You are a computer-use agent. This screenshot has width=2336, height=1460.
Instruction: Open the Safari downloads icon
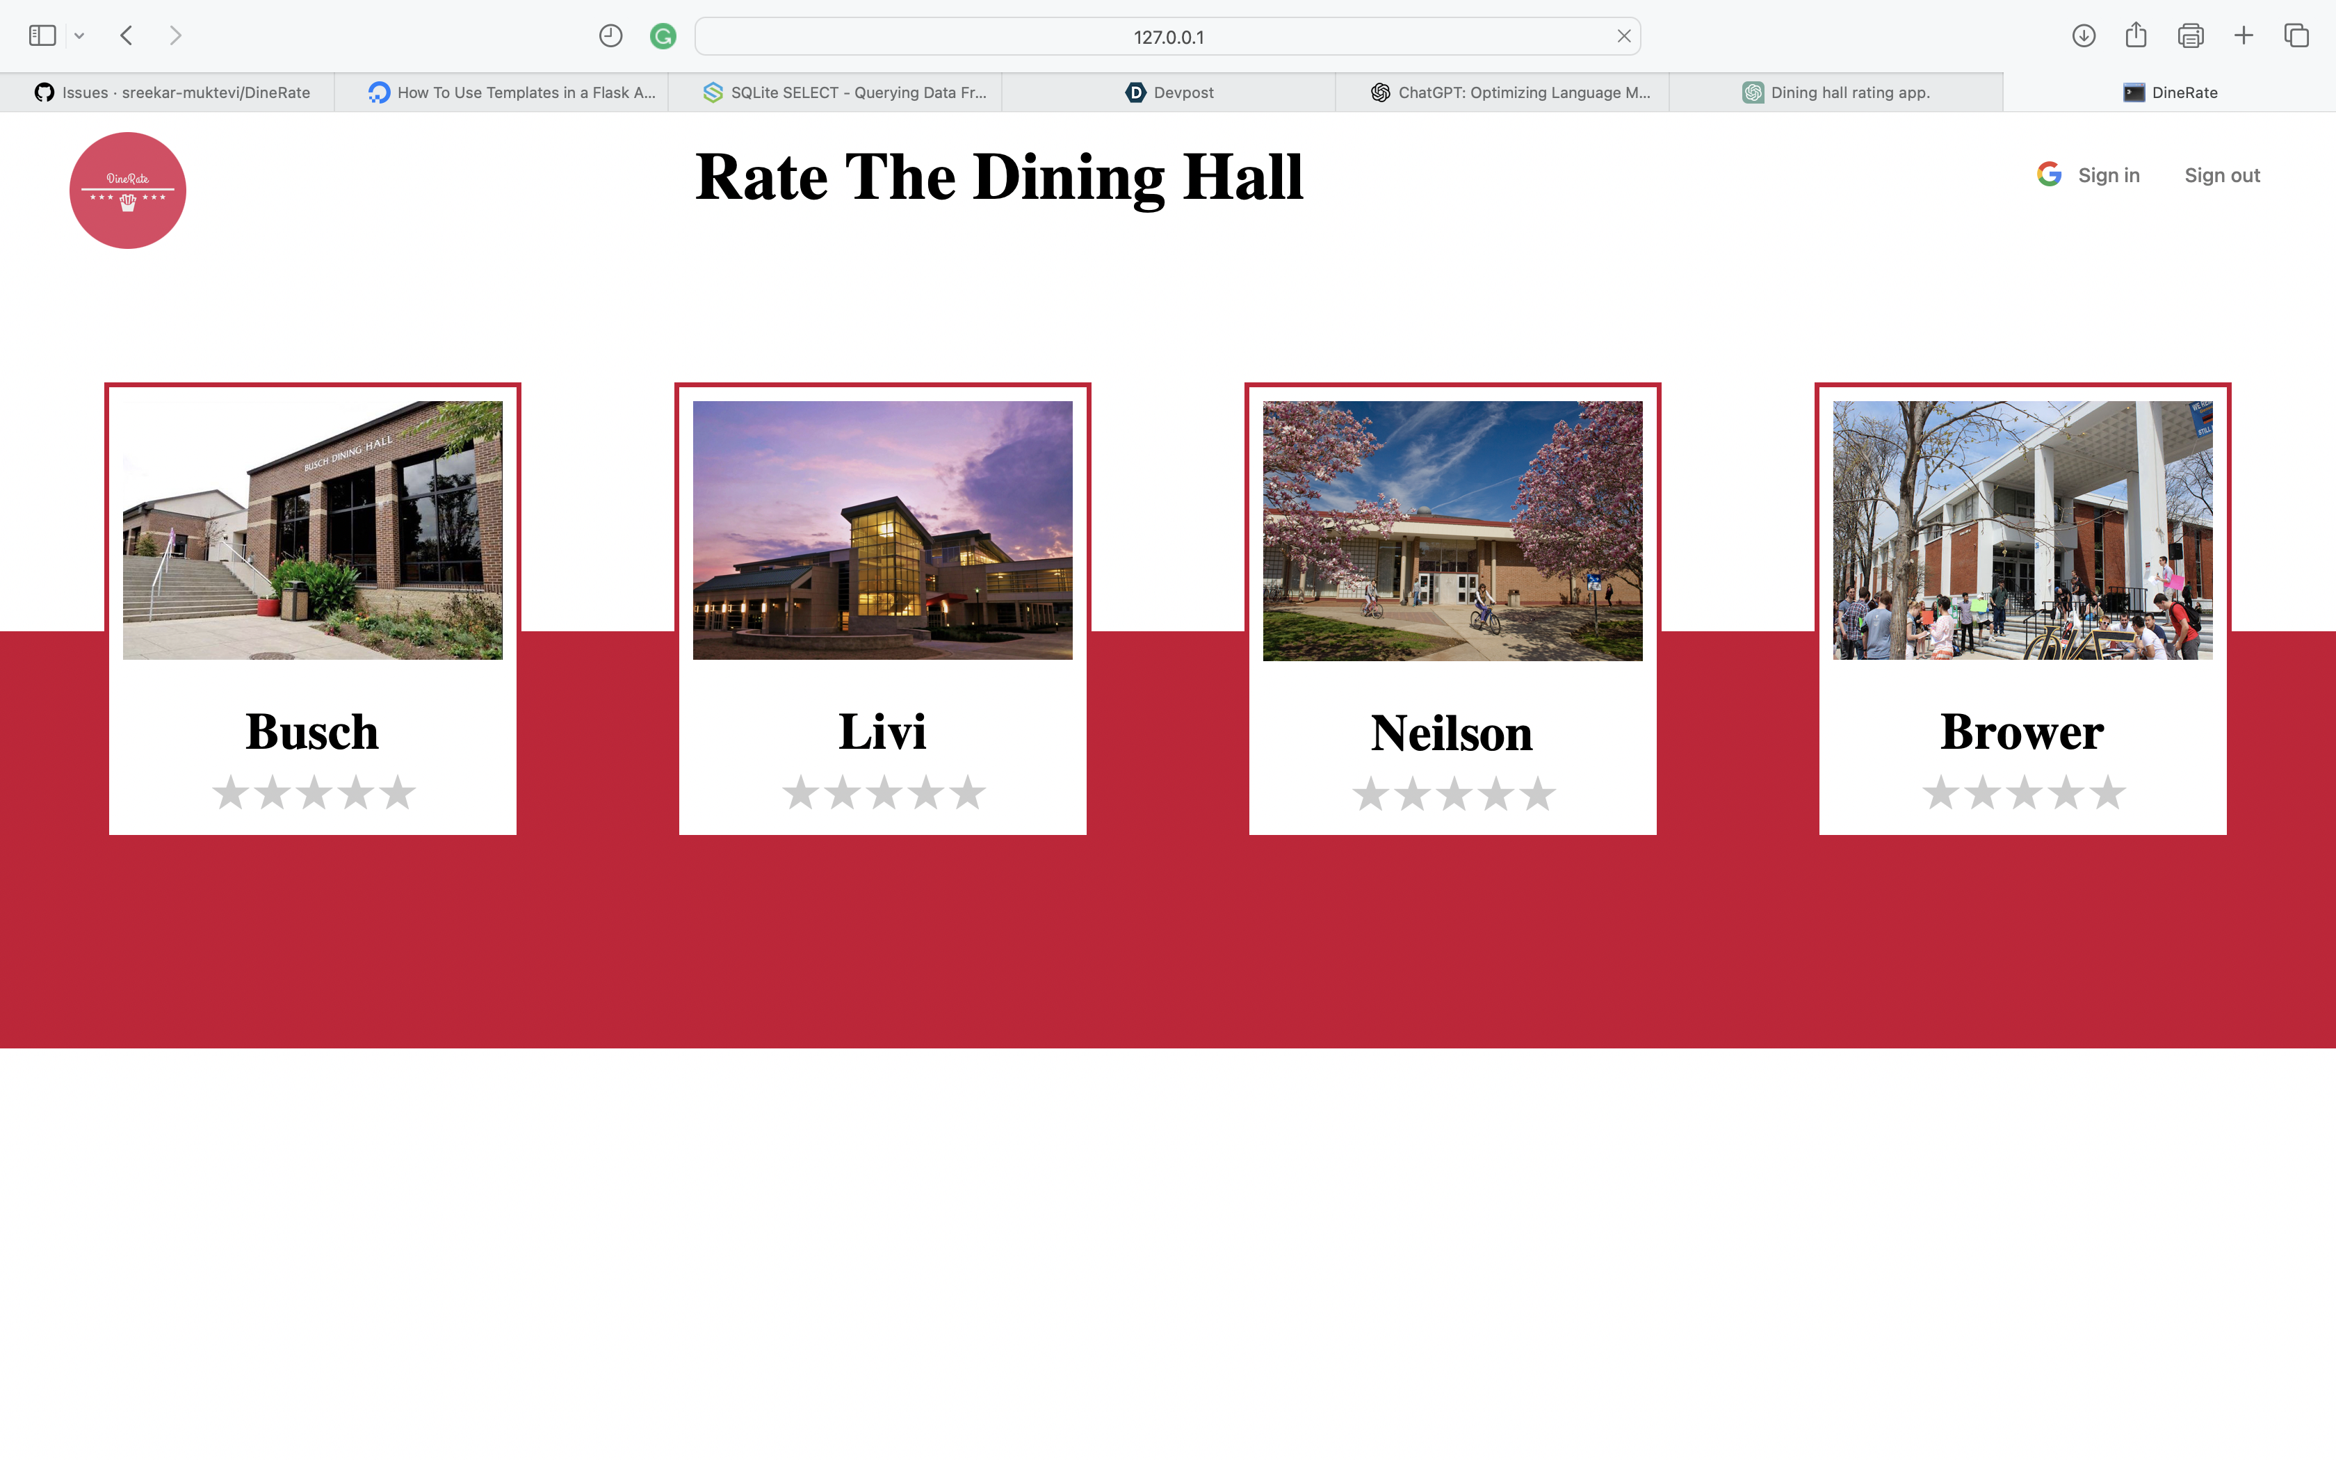tap(2083, 35)
